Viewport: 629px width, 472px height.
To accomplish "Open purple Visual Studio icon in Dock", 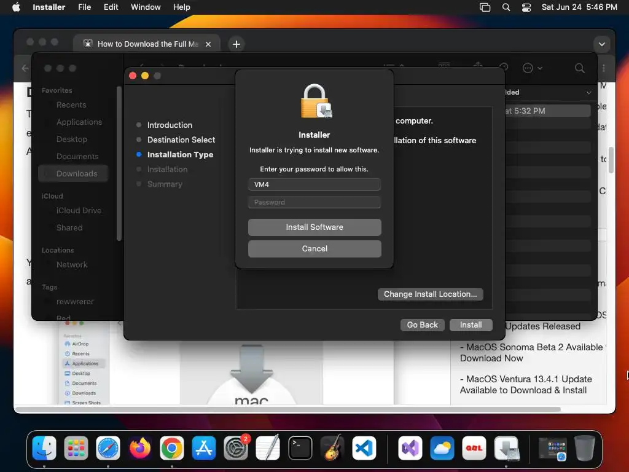I will click(410, 447).
